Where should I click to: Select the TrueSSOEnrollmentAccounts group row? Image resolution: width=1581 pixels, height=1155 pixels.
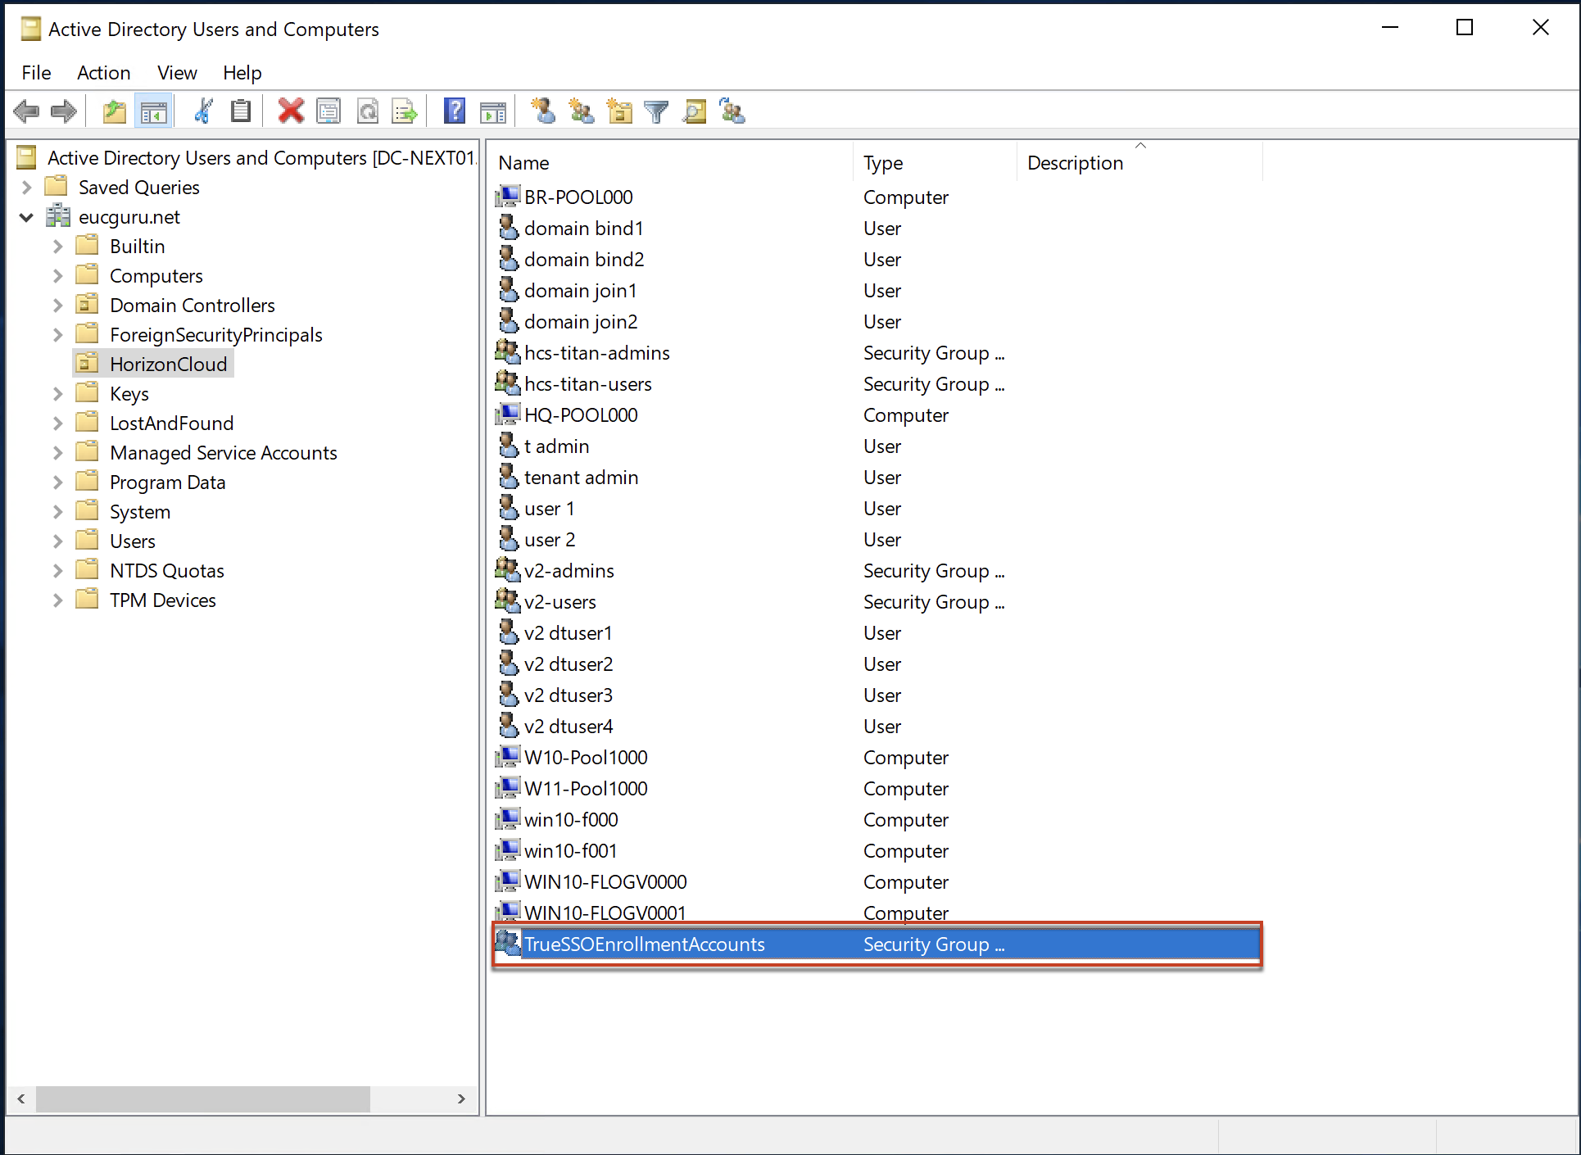click(x=877, y=944)
